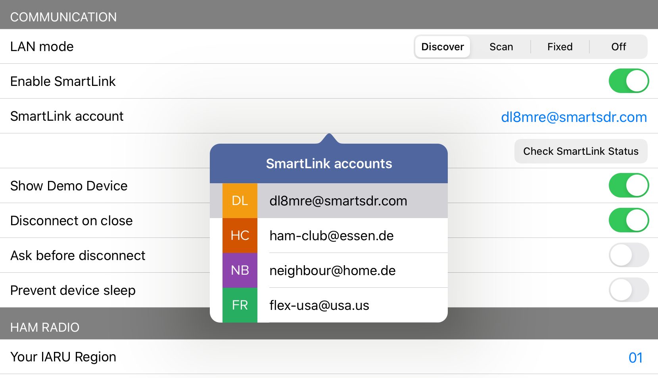Toggle the Enable SmartLink switch
The width and height of the screenshot is (658, 378).
[x=629, y=81]
